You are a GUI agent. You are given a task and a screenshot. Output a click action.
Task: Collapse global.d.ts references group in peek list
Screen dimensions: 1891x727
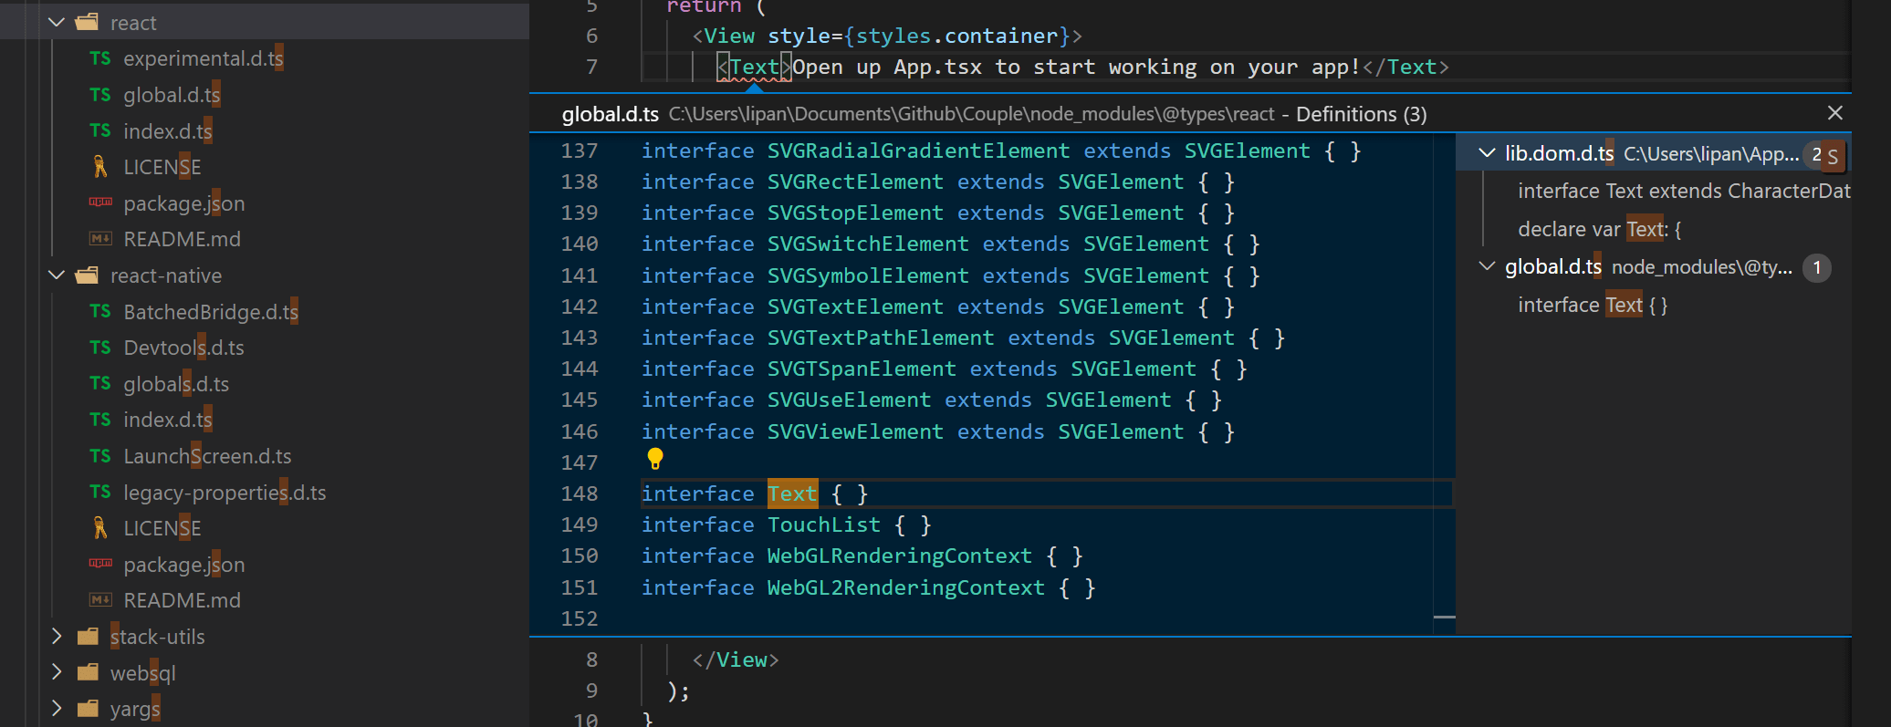(1487, 266)
